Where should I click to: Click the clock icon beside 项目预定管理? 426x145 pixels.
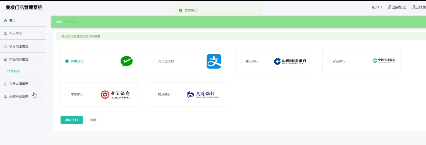(5, 46)
